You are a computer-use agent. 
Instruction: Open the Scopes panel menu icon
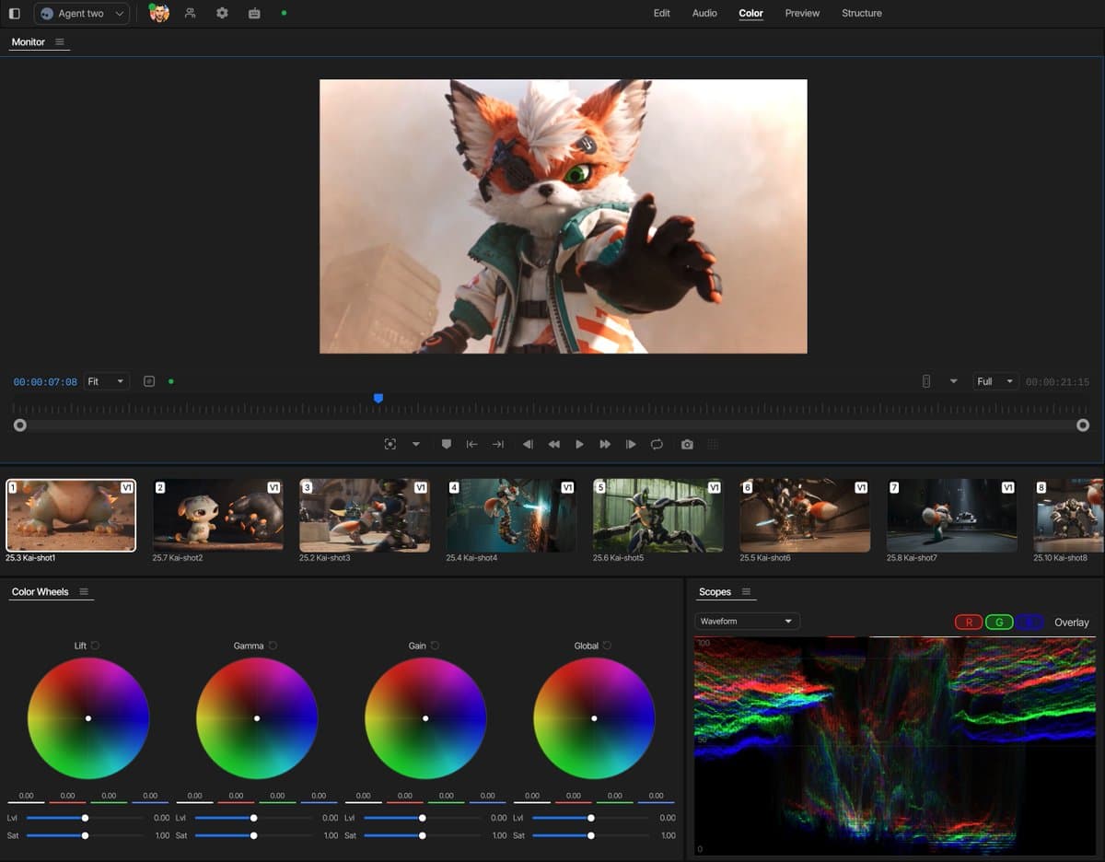pos(746,592)
